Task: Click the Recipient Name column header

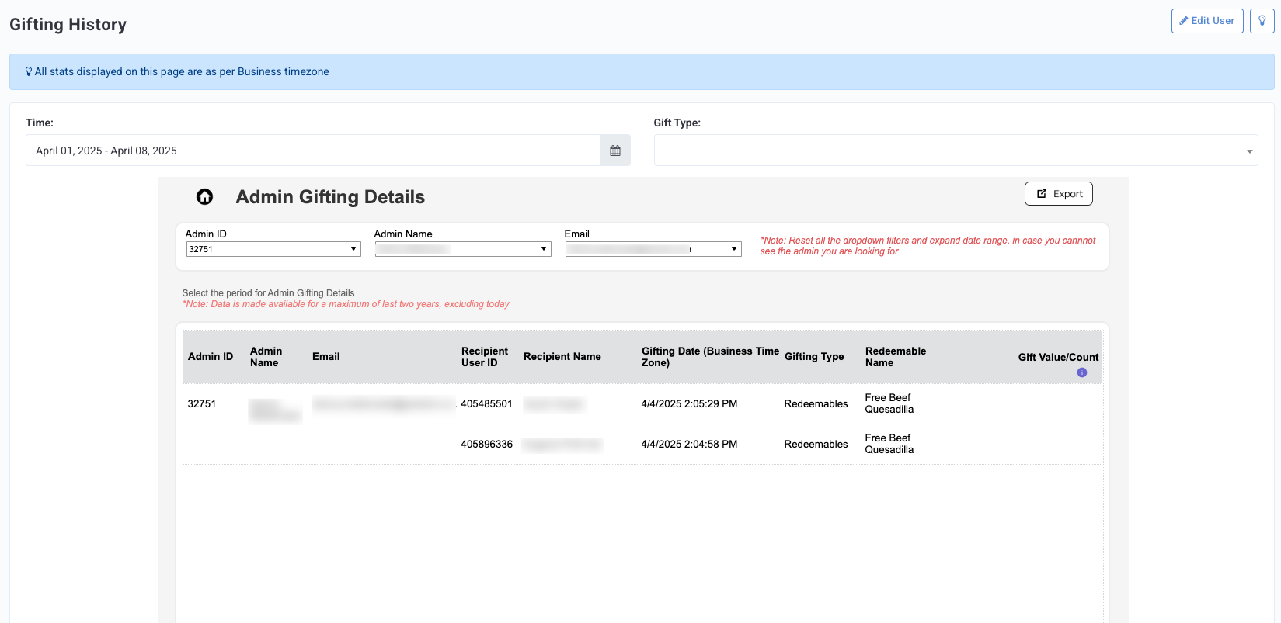Action: pos(562,357)
